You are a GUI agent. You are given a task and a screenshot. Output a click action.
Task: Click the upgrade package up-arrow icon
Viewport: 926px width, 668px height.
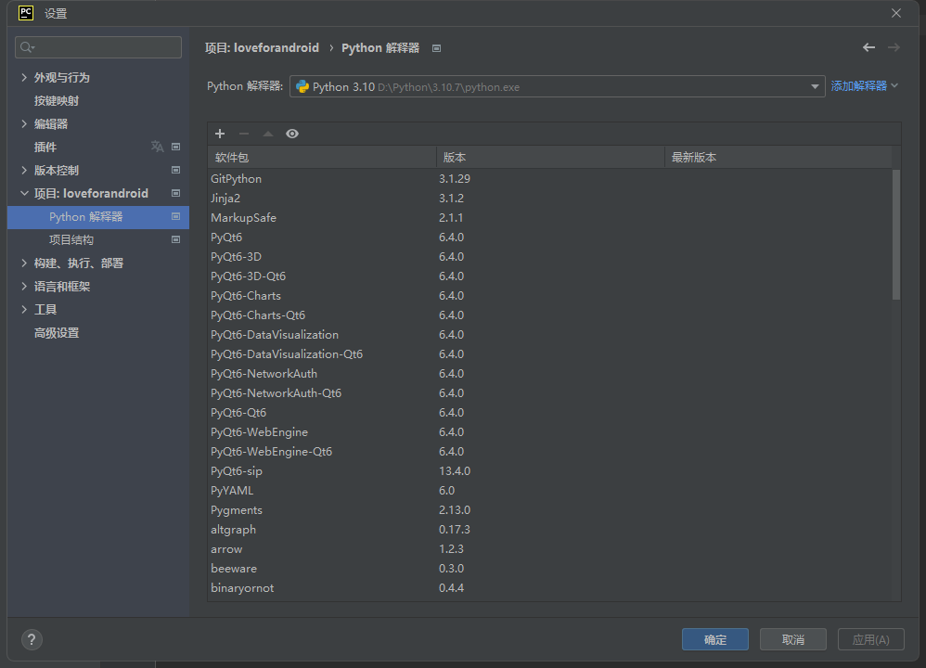(x=268, y=134)
